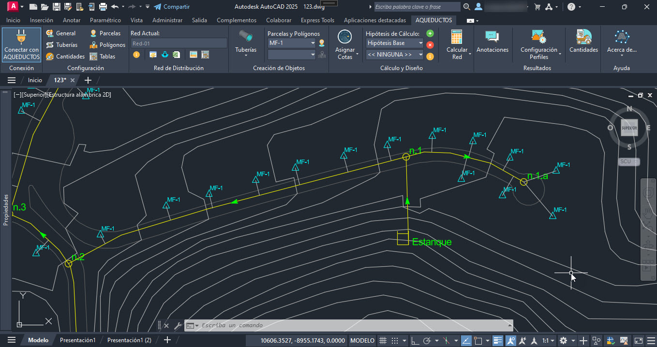Toggle the drawing grid display in the status bar
Image resolution: width=657 pixels, height=347 pixels.
382,341
